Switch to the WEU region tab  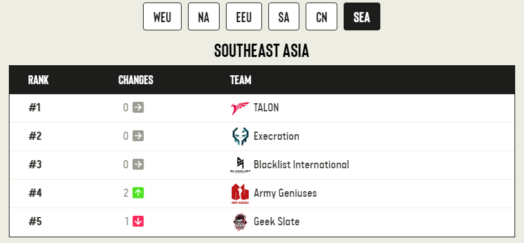pos(163,16)
